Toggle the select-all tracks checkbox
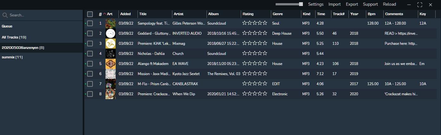Viewport: 441px width, 135px height. pos(90,14)
